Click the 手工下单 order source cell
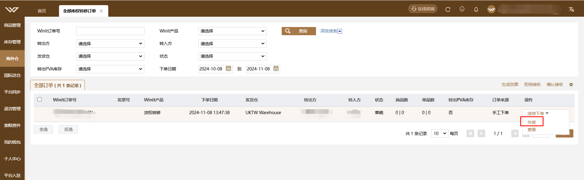The image size is (584, 180). click(x=501, y=113)
